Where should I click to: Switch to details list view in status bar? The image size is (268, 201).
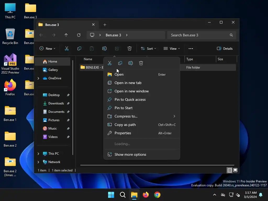(230, 170)
